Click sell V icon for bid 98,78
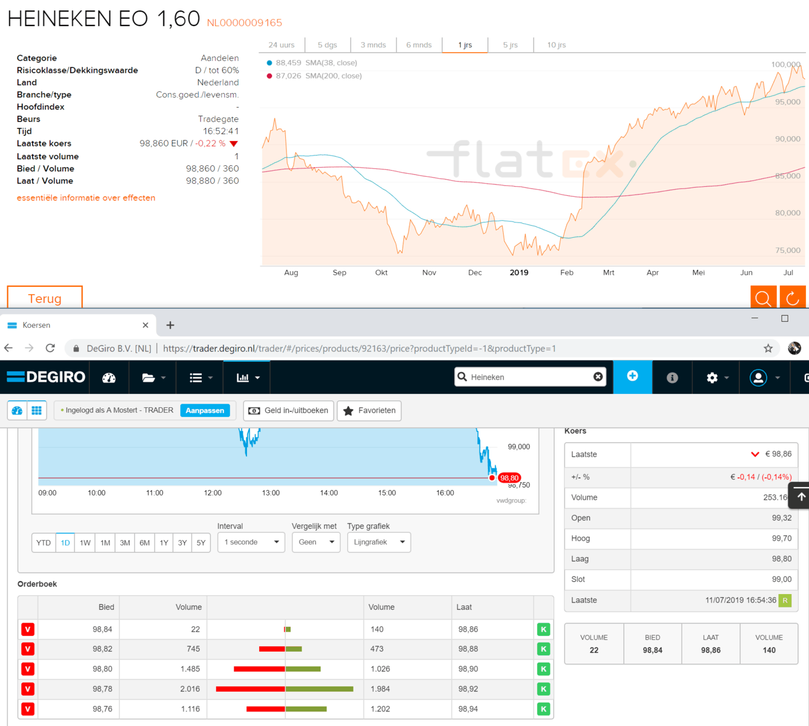This screenshot has width=809, height=726. click(28, 689)
